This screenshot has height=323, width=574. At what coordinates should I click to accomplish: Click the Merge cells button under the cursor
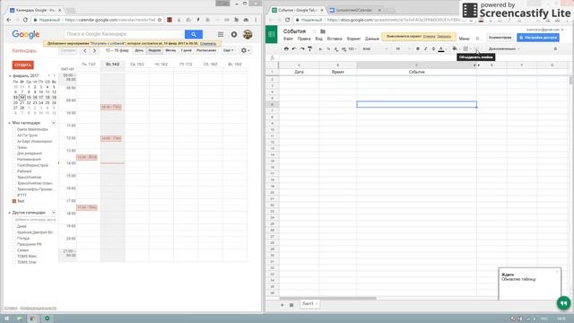tap(476, 49)
